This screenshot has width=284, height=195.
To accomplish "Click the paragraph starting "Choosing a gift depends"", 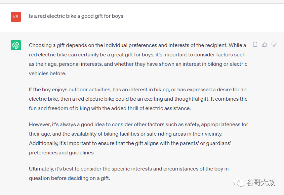I will coord(138,59).
